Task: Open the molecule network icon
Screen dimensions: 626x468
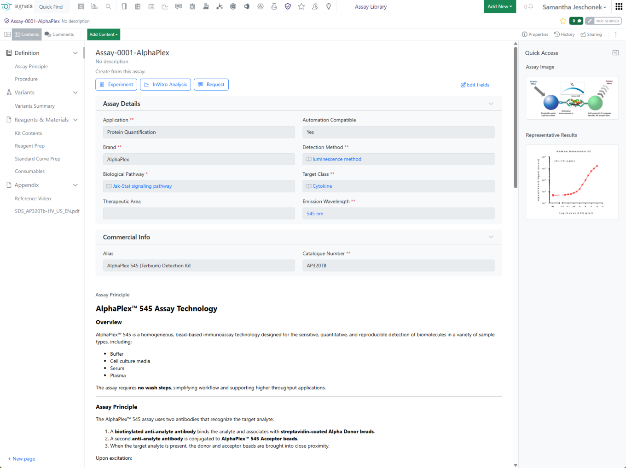Action: coord(220,6)
